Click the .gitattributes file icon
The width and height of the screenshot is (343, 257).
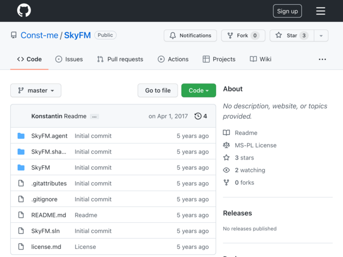(21, 183)
